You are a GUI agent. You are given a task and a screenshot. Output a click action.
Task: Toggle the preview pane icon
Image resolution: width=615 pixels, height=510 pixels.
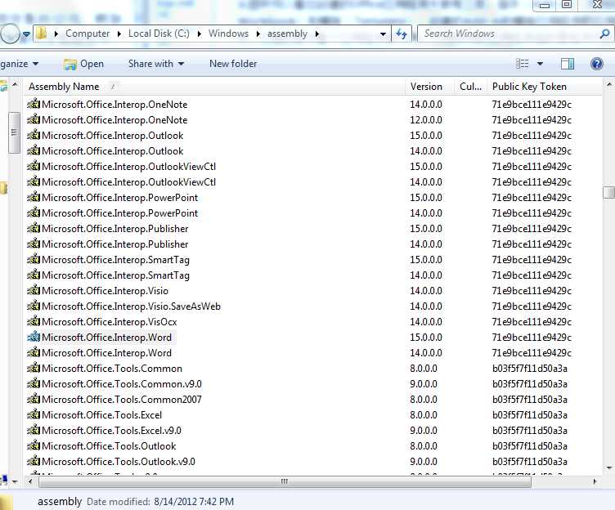[x=567, y=64]
